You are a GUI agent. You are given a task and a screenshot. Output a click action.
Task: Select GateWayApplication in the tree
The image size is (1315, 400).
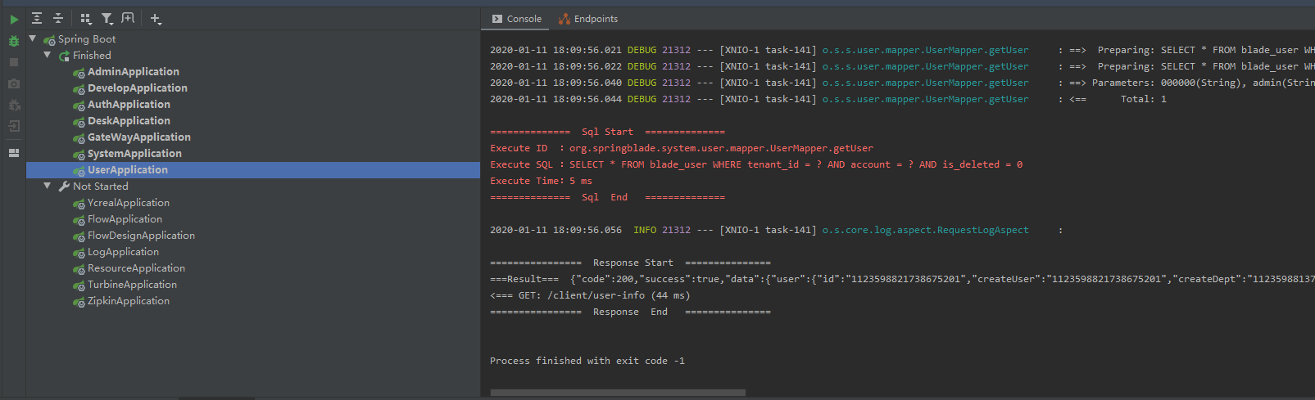(x=138, y=137)
